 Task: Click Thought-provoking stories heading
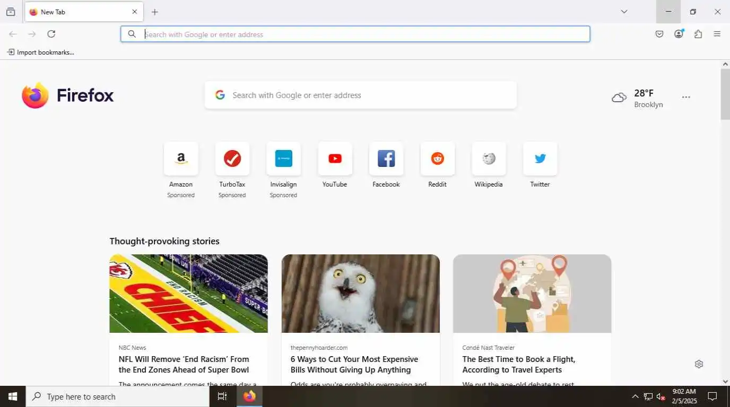(164, 241)
